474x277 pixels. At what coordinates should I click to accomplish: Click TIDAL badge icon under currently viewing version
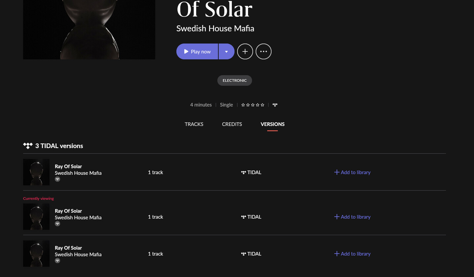tap(57, 224)
